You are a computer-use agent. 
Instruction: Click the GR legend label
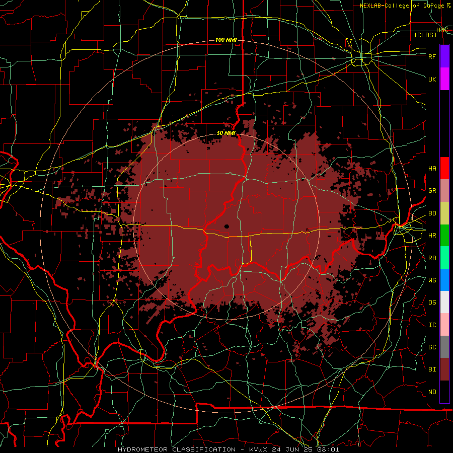pos(432,191)
